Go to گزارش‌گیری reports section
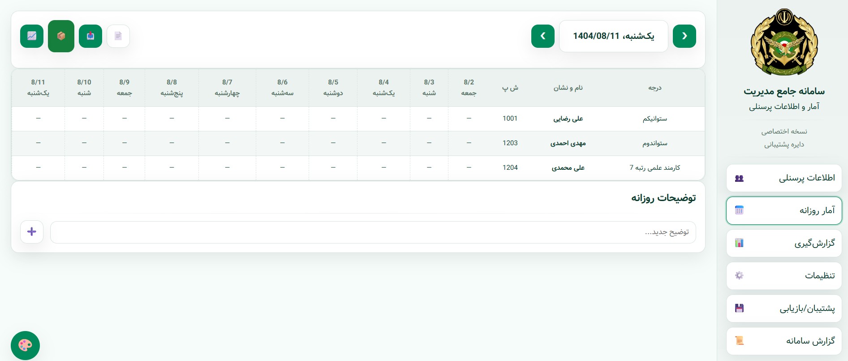This screenshot has height=361, width=848. pos(784,243)
